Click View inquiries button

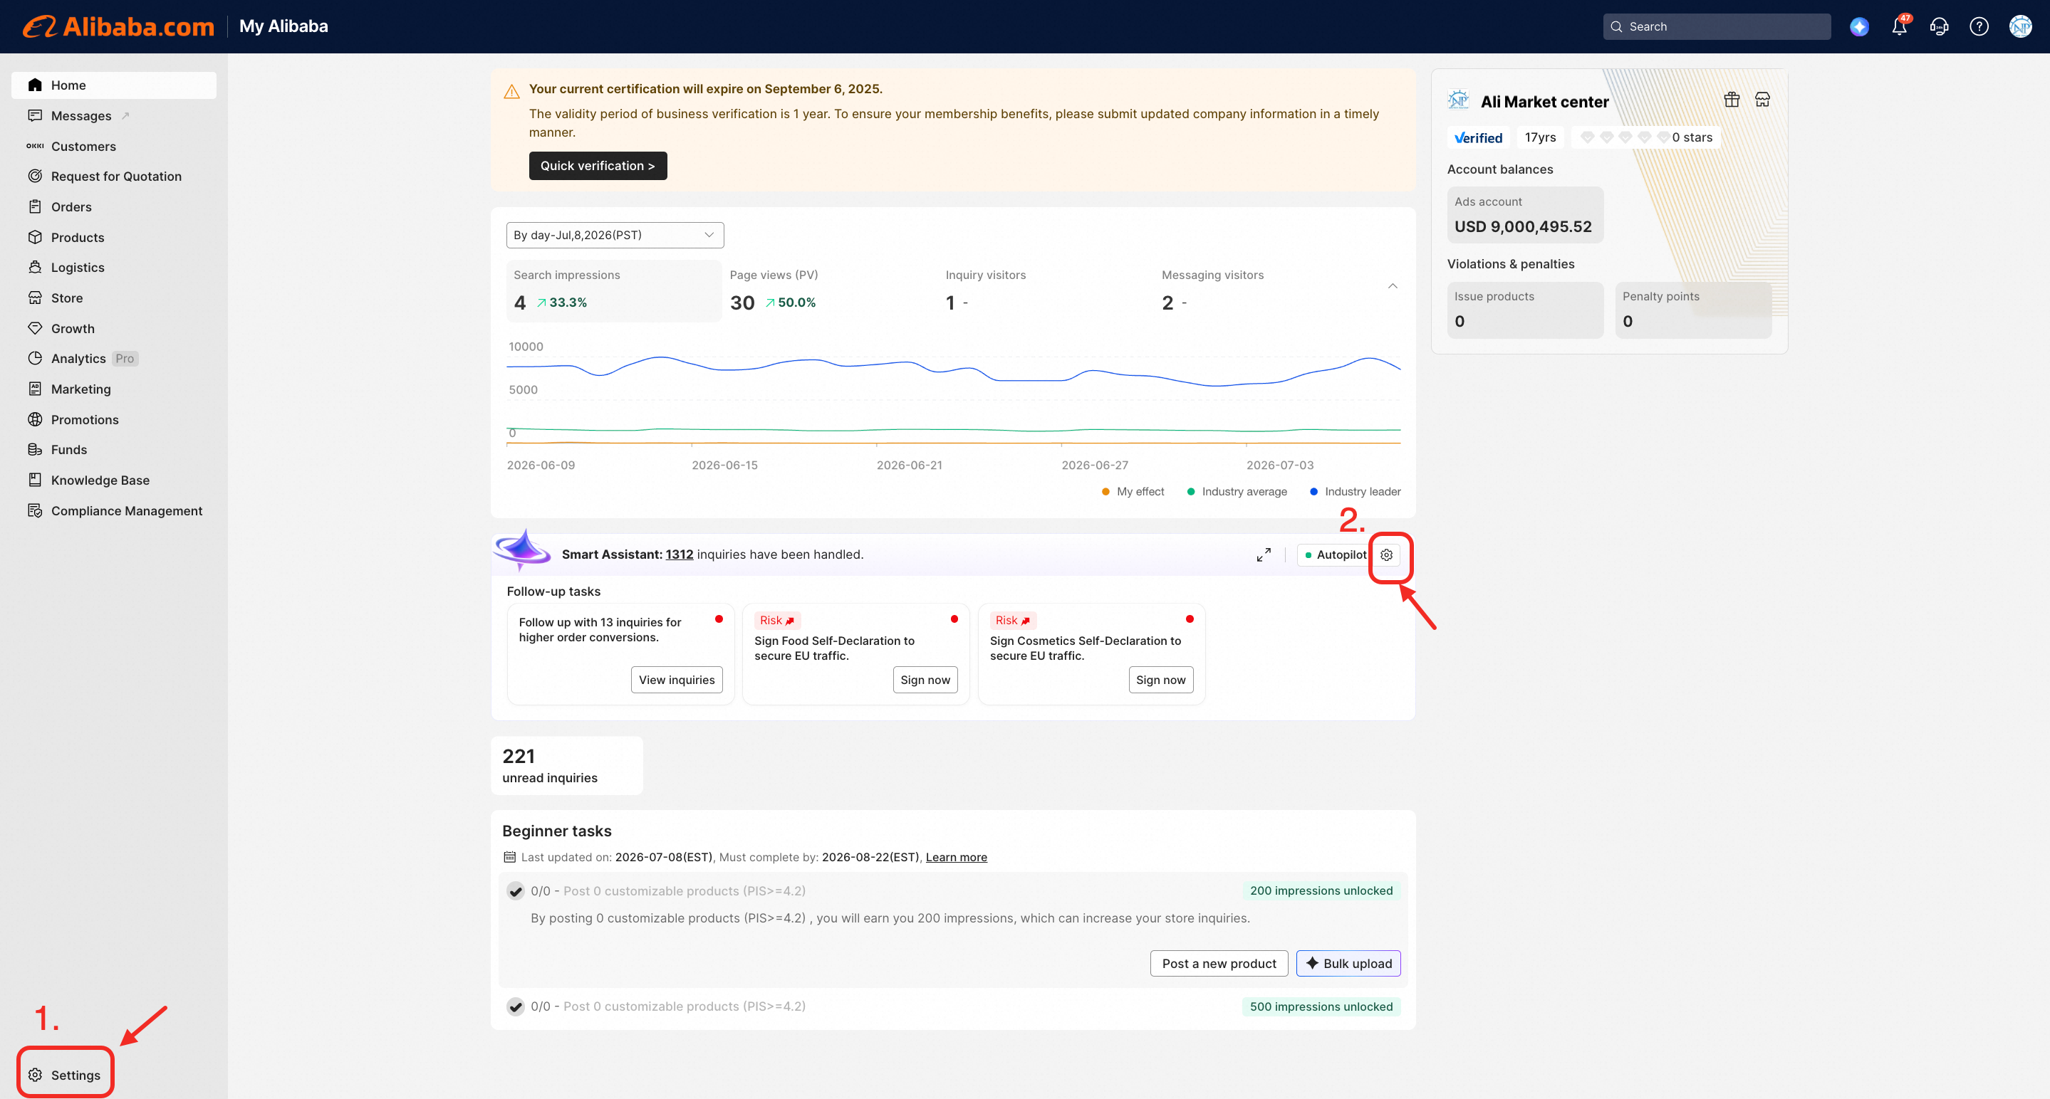coord(677,680)
